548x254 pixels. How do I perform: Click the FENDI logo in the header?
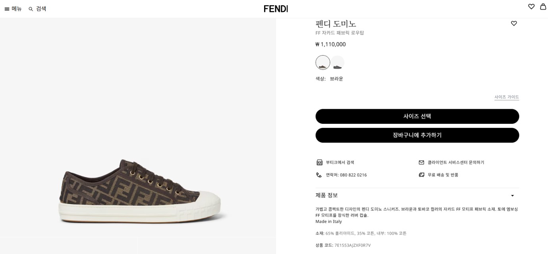pyautogui.click(x=277, y=9)
